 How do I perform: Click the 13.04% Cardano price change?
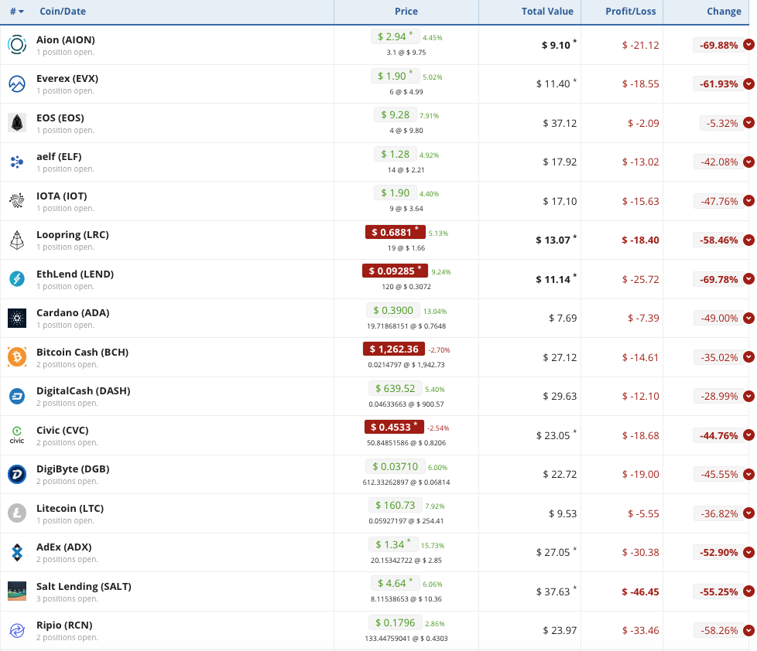[435, 312]
